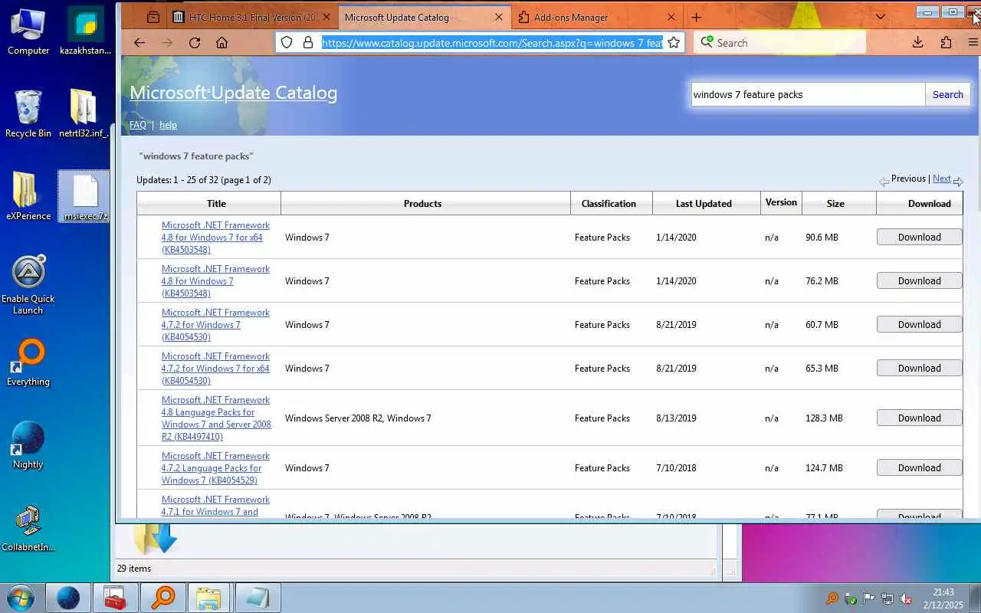Open the FAQ link

138,125
